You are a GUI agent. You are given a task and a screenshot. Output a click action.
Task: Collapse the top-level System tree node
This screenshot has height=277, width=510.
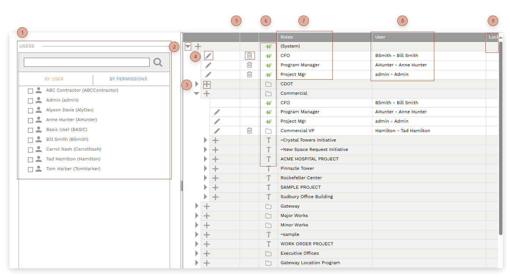pyautogui.click(x=188, y=46)
